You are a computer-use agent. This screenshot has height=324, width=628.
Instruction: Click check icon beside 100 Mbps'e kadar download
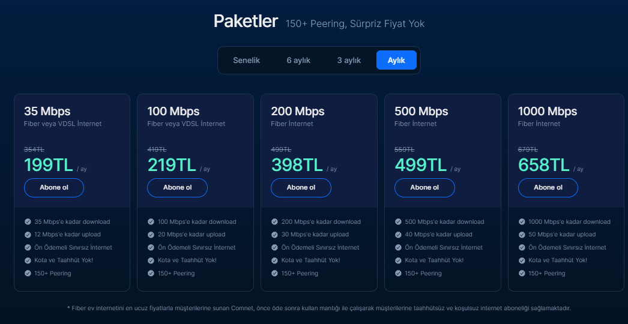(x=151, y=221)
